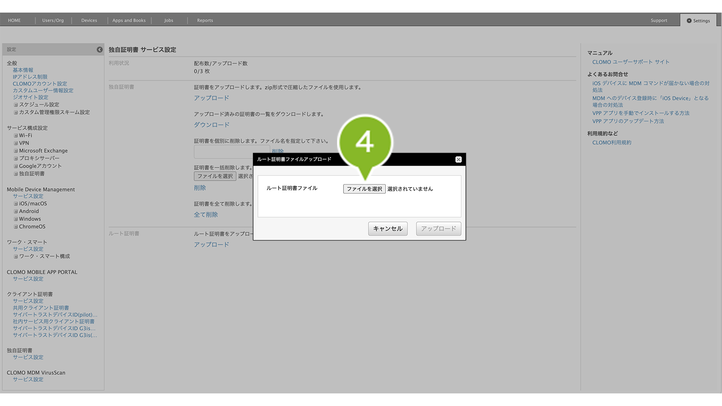
Task: Open the Apps and Books tab
Action: [x=129, y=20]
